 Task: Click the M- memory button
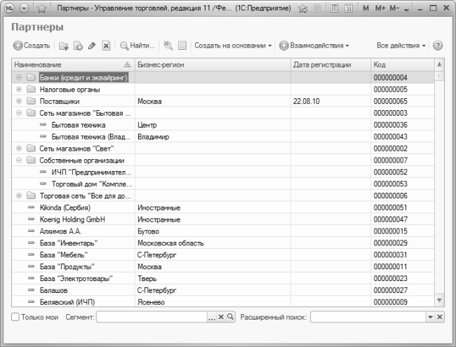click(394, 8)
